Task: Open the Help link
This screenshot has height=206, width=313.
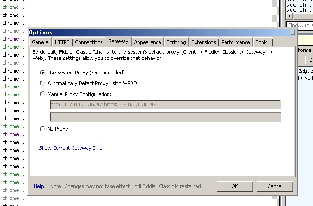Action: (x=39, y=186)
